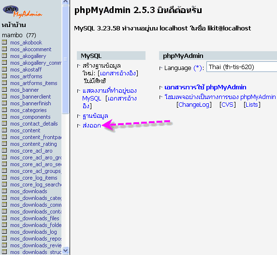This screenshot has height=255, width=277.
Task: Click the ส่งออก export link
Action: pos(92,126)
